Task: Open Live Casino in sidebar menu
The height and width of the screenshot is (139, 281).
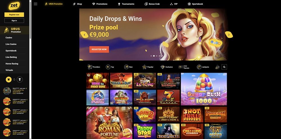Action: (11, 44)
